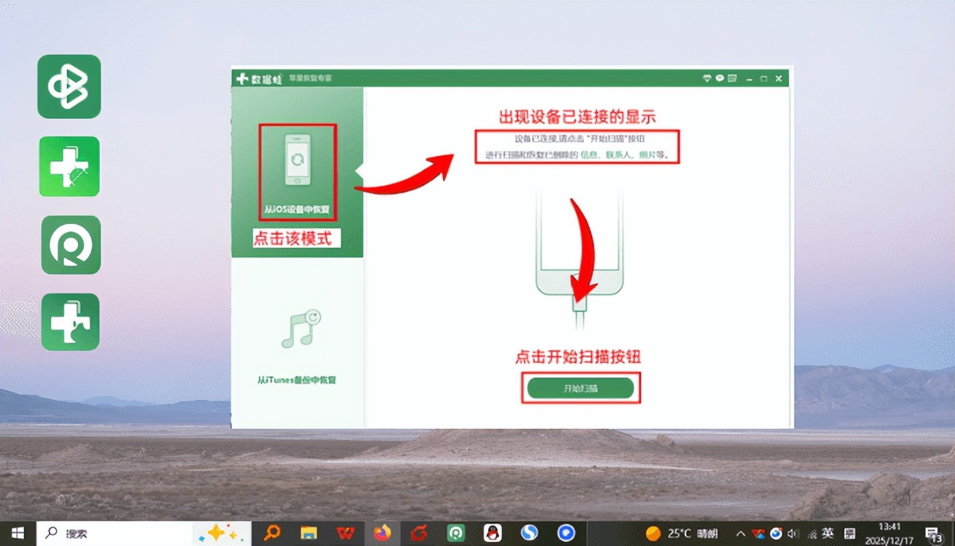Select the recover from iOS device mode
955x546 pixels.
297,172
